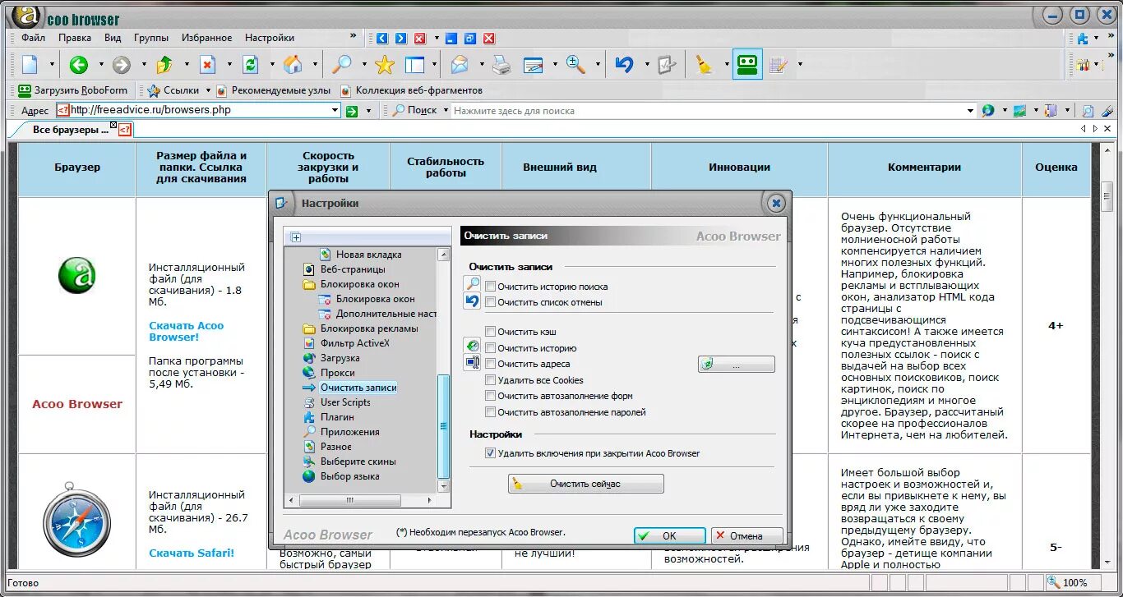Print the page using the printer icon
This screenshot has height=597, width=1123.
[x=501, y=65]
